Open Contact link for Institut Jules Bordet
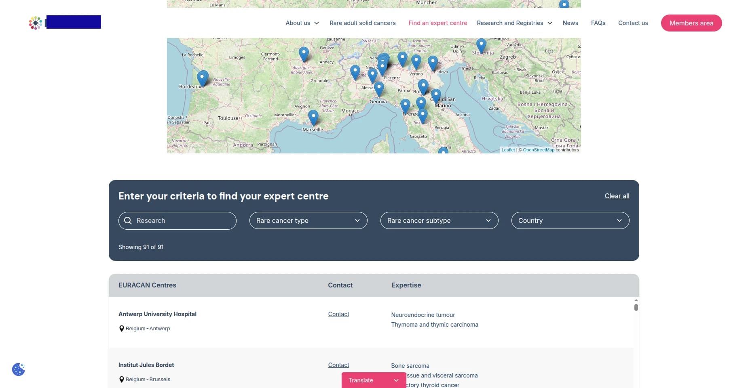 pos(339,365)
